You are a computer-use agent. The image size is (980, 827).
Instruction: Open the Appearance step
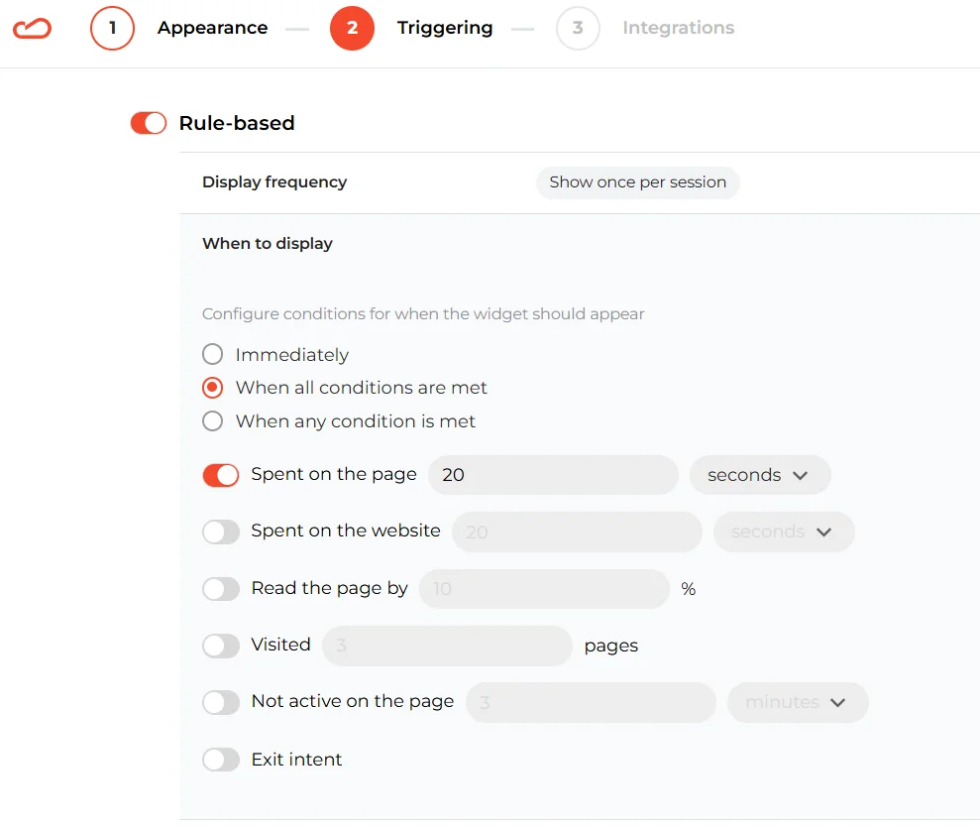(212, 28)
